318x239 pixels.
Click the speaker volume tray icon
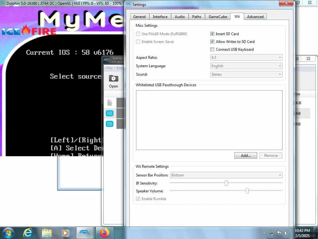(x=287, y=233)
